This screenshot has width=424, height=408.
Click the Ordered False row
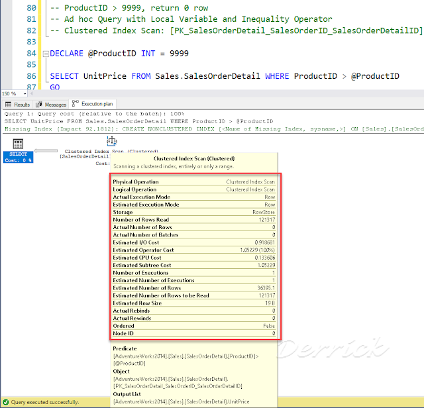coord(193,325)
